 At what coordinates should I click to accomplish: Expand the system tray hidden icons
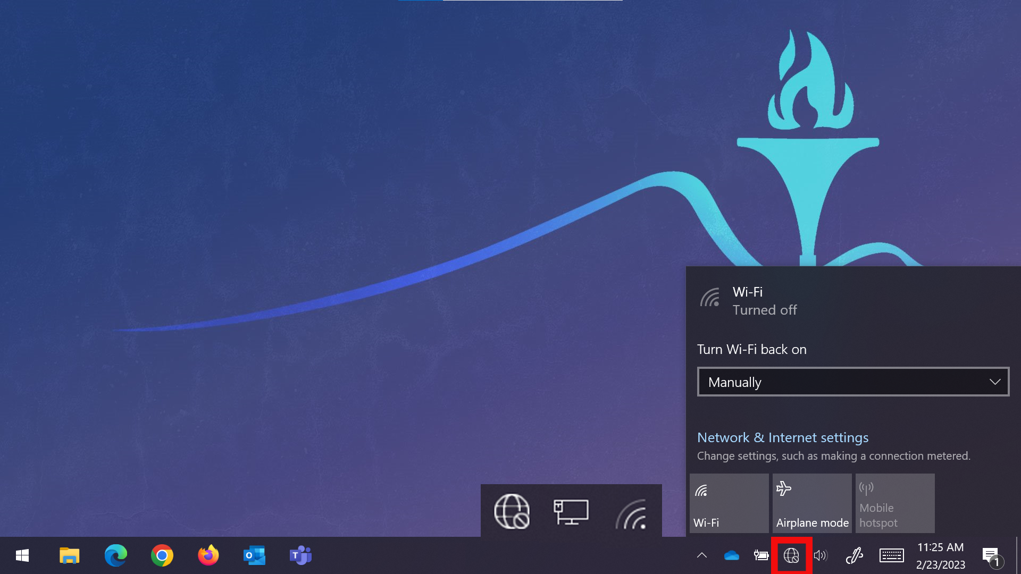point(702,555)
